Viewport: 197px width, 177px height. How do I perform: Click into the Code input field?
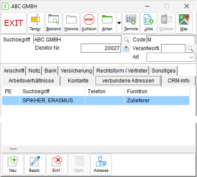point(171,40)
